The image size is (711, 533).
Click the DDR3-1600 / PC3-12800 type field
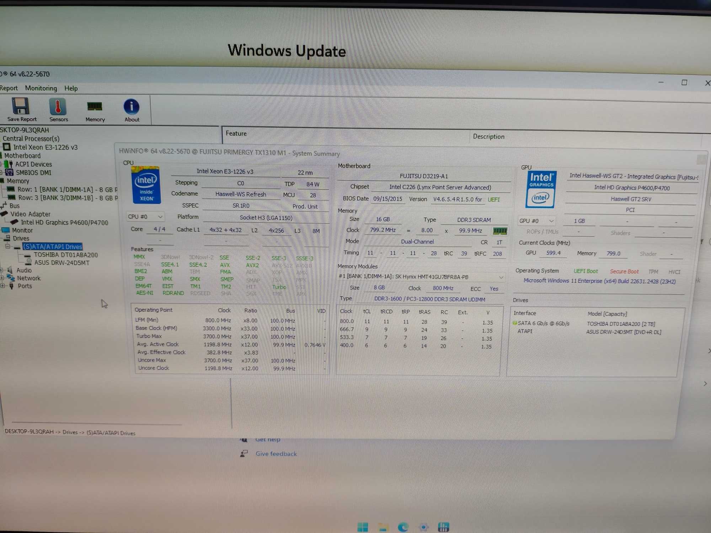[x=429, y=299]
